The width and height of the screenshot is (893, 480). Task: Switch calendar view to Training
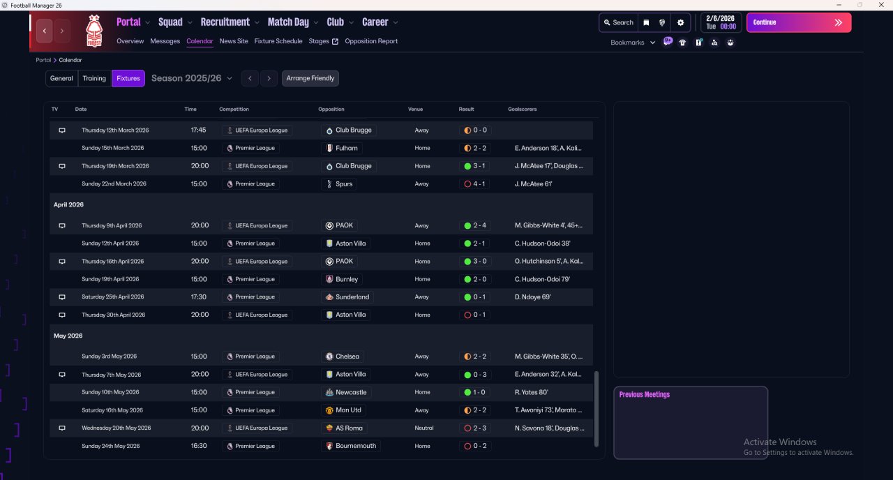point(94,78)
